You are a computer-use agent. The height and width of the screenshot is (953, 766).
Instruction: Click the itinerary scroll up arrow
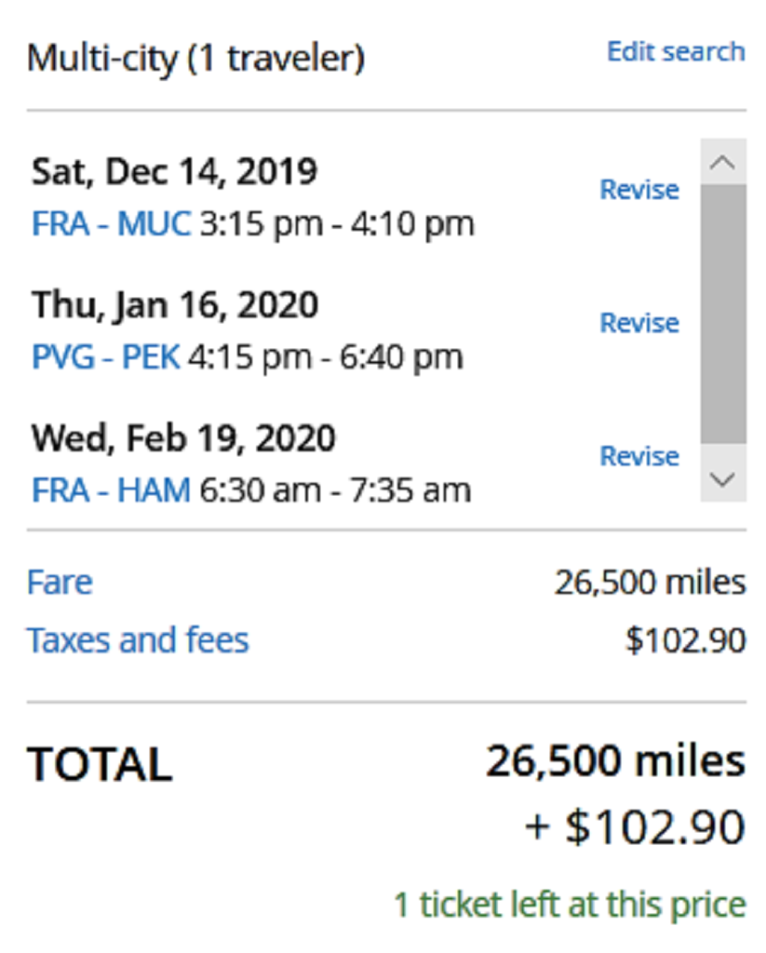click(723, 162)
